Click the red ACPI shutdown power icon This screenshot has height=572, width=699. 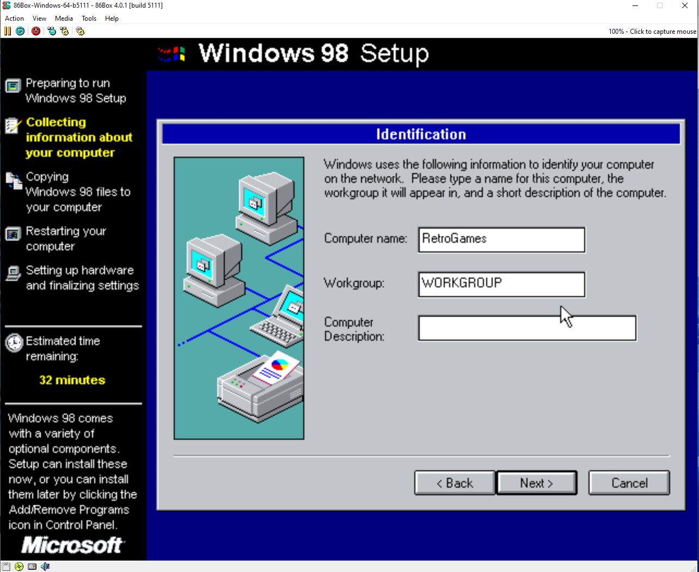pyautogui.click(x=36, y=31)
